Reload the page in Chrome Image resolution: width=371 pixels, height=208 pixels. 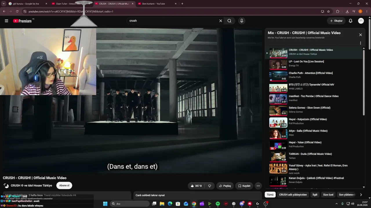pyautogui.click(x=17, y=12)
